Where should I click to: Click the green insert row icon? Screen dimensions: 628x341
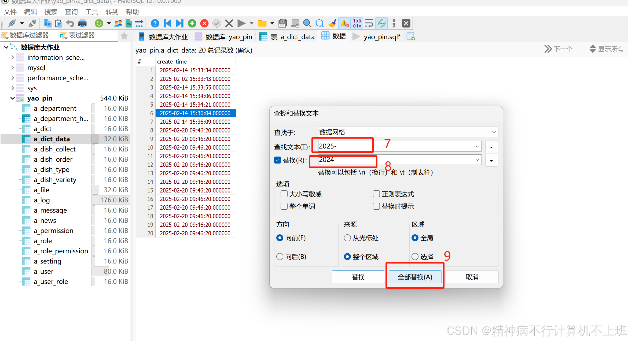click(192, 24)
